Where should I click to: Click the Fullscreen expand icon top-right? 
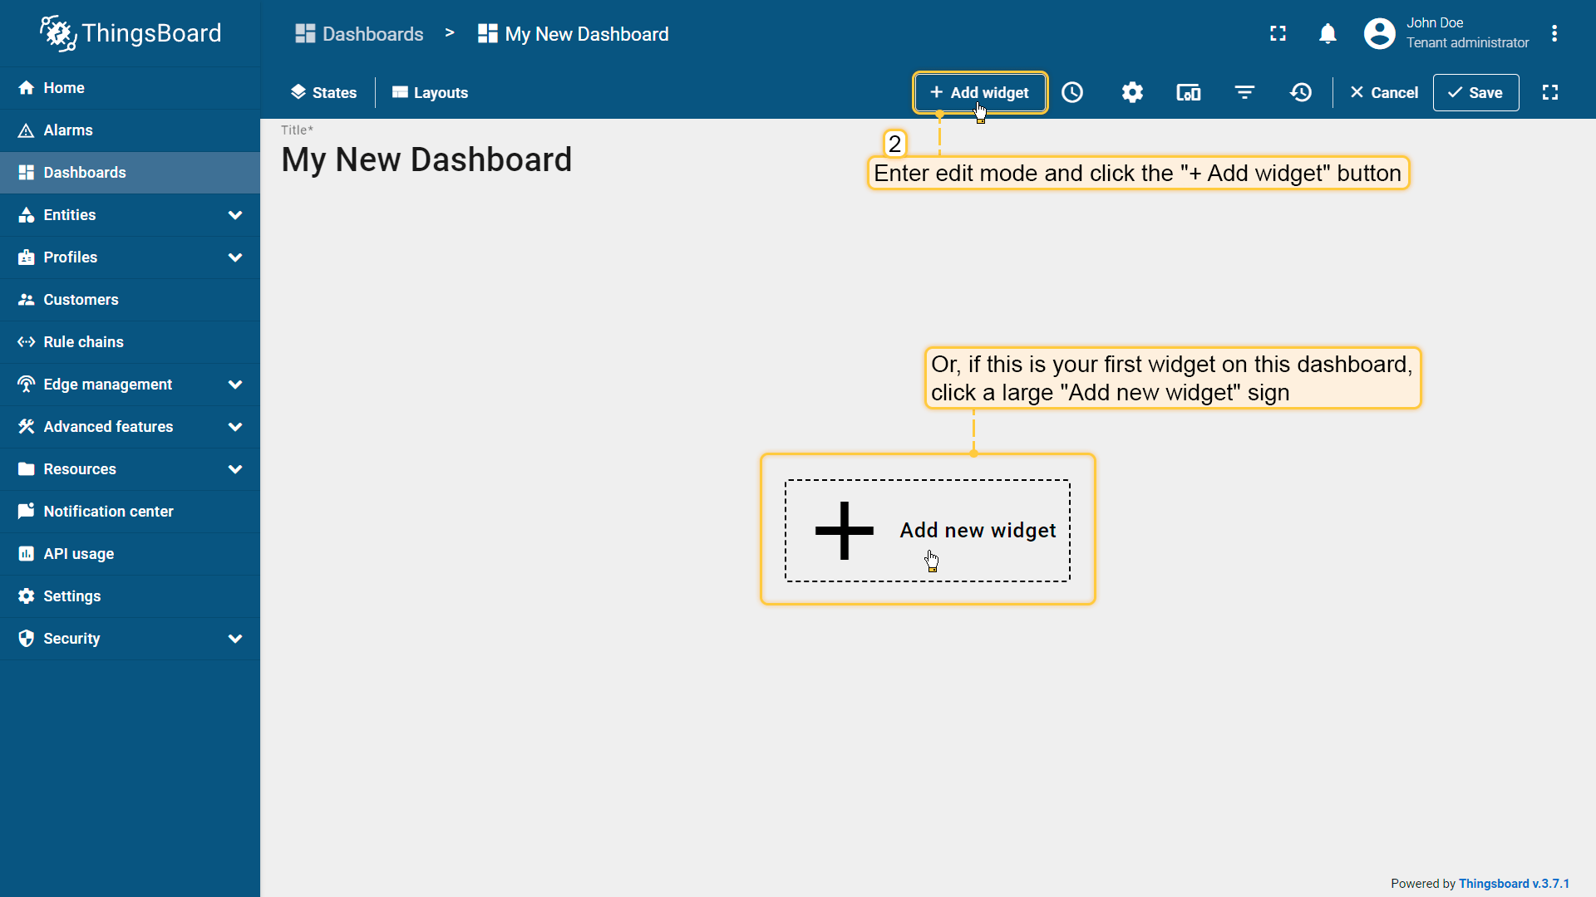tap(1277, 33)
